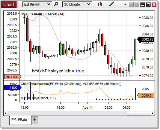The height and width of the screenshot is (130, 160).
Task: Click the 19:30 time axis label
Action: point(61,107)
